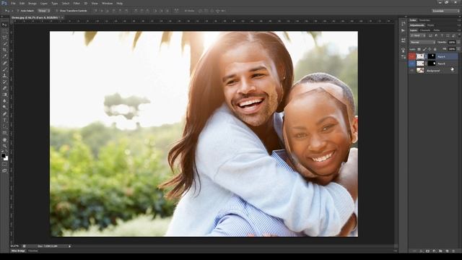Image resolution: width=462 pixels, height=260 pixels.
Task: Switch to the Swatches tab
Action: pos(424,20)
